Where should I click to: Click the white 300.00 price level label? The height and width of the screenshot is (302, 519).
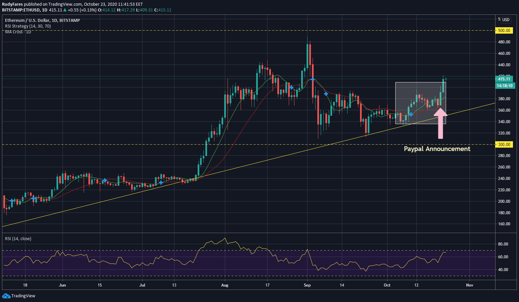coord(504,145)
